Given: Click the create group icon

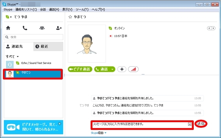Looking at the screenshot, I should 42,28.
